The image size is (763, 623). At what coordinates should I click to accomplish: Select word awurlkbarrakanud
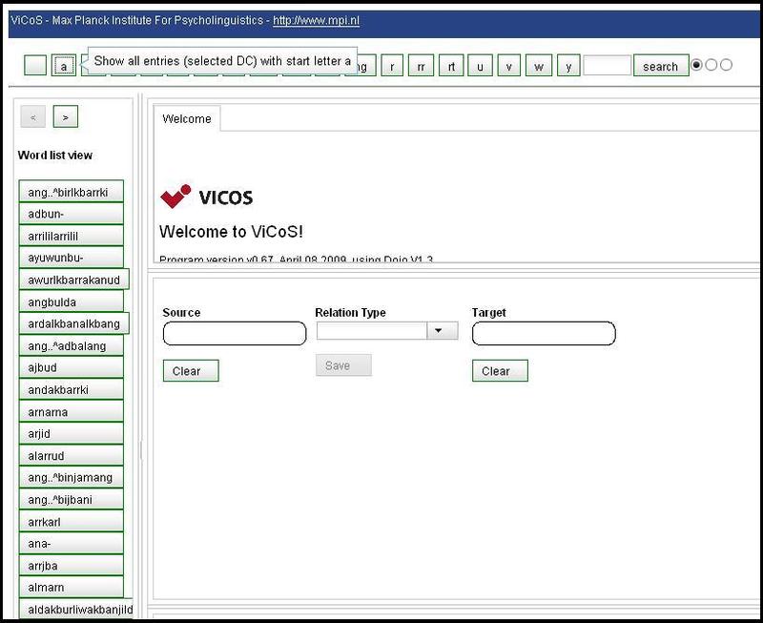coord(74,280)
